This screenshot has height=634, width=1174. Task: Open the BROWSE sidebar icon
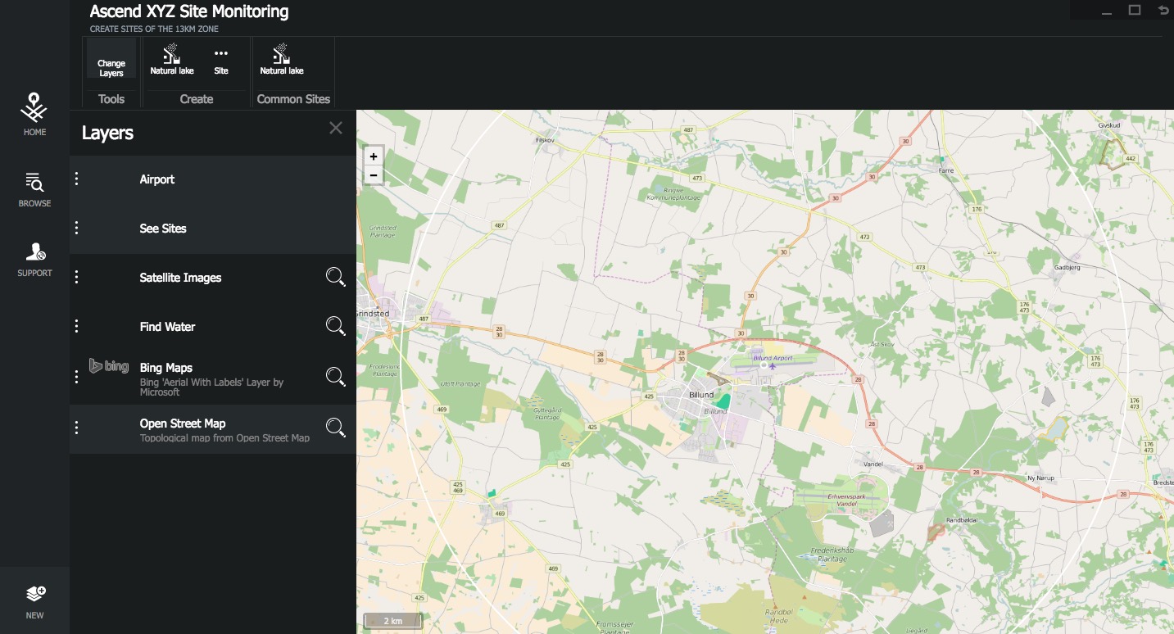(34, 189)
